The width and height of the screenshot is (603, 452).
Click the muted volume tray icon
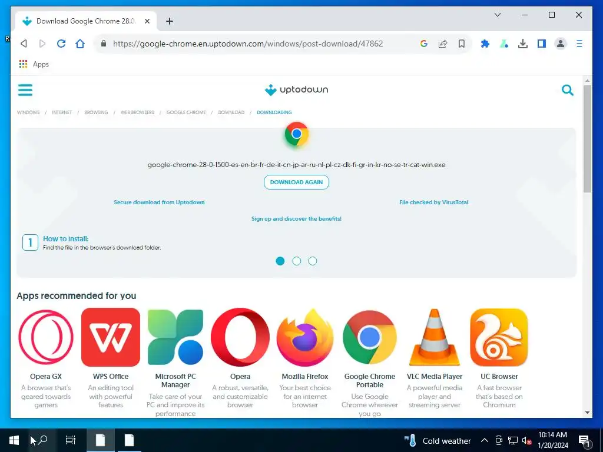[526, 440]
